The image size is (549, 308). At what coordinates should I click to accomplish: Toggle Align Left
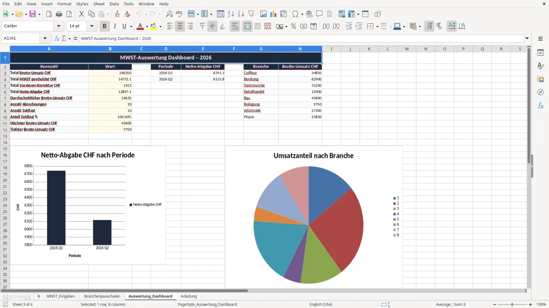click(x=170, y=26)
